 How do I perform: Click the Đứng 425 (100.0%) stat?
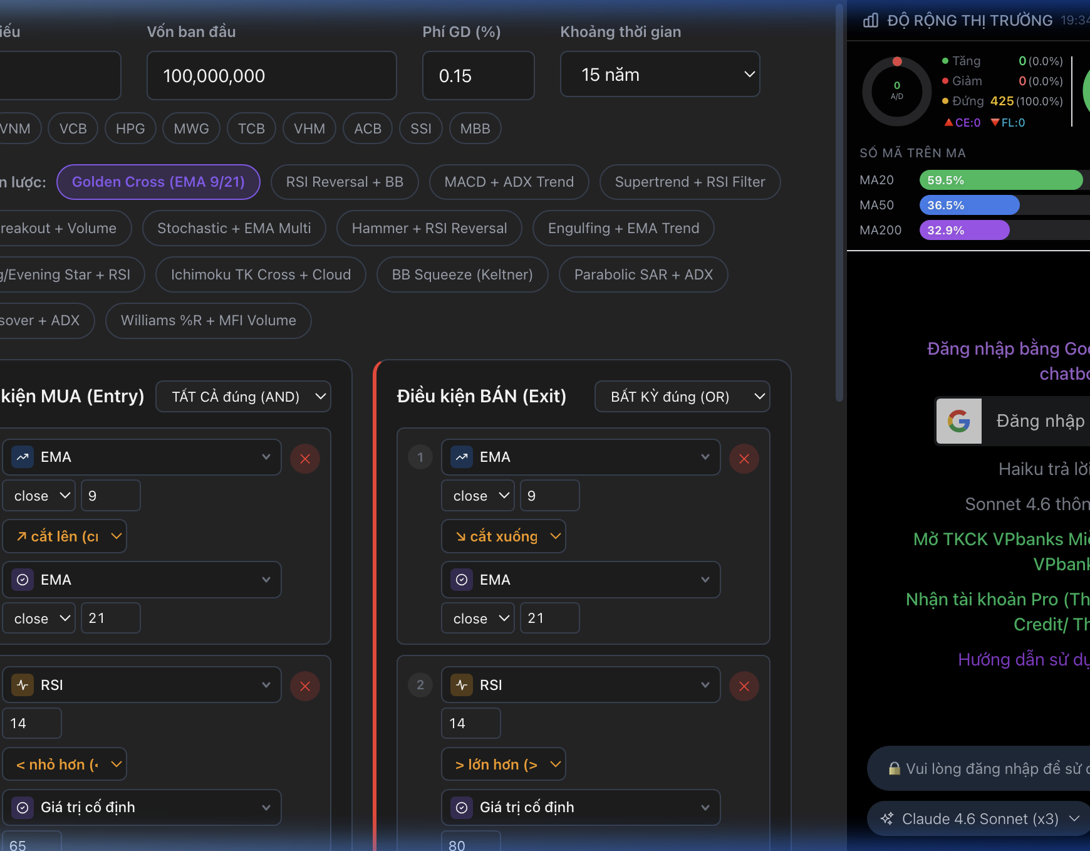click(1002, 101)
